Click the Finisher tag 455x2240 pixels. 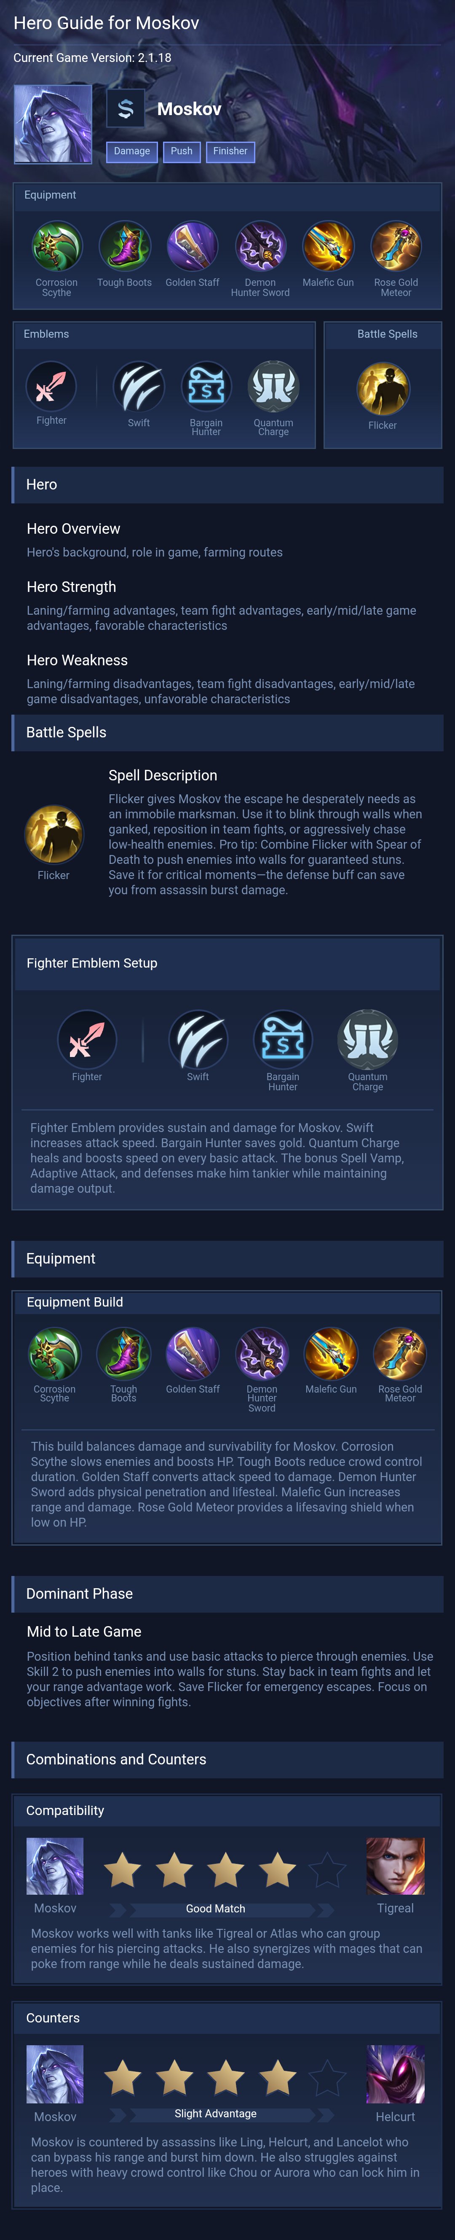point(230,151)
